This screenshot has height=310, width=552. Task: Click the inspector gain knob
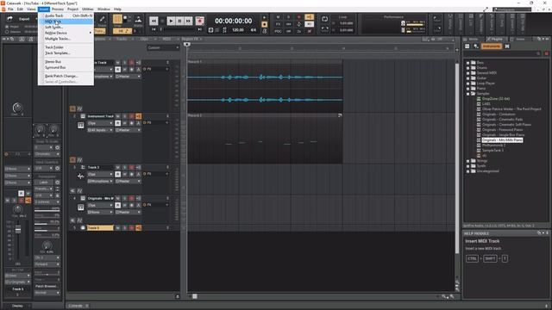17,108
